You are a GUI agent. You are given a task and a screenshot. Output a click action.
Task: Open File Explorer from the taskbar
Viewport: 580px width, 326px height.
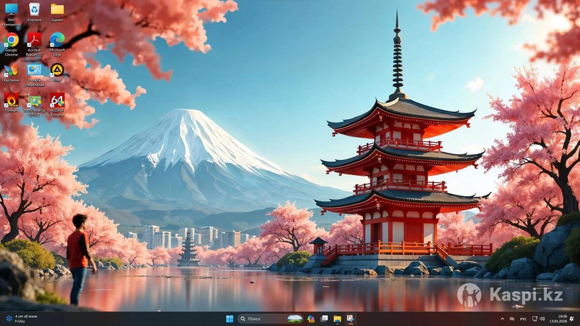point(337,319)
